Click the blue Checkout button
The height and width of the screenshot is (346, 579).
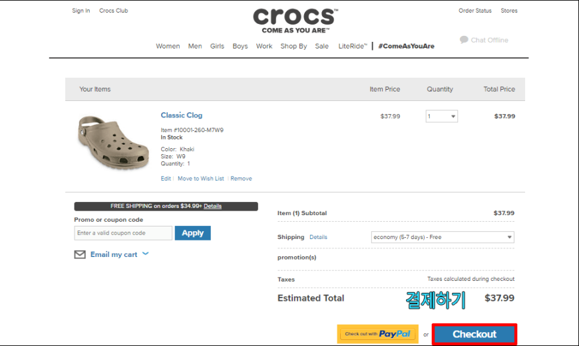(x=475, y=334)
